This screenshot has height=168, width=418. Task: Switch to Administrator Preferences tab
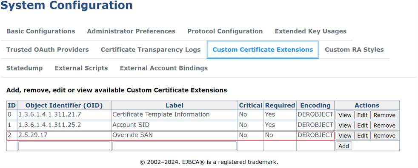coord(131,31)
